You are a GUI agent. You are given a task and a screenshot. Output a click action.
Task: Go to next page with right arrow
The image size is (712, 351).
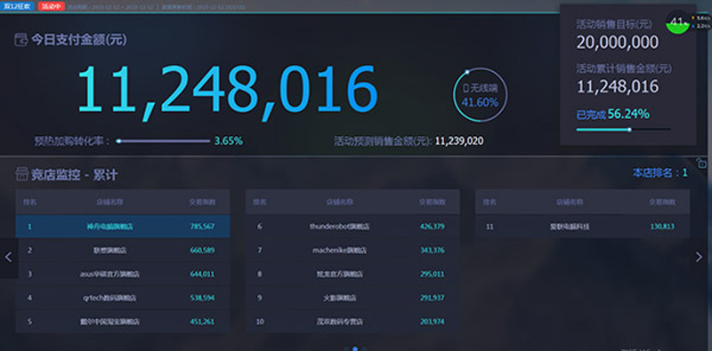(x=699, y=257)
